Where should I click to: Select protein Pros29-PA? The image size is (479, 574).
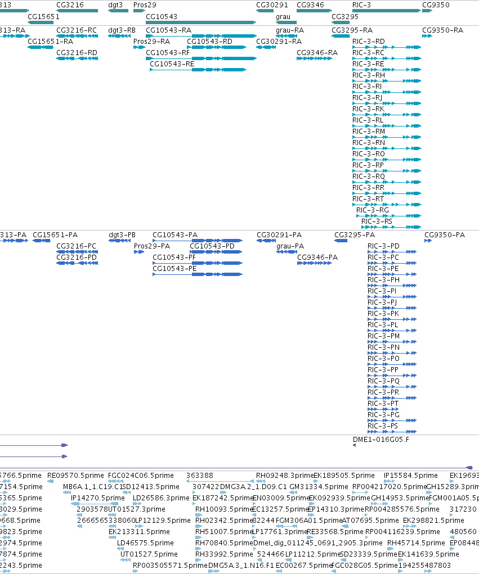click(152, 246)
